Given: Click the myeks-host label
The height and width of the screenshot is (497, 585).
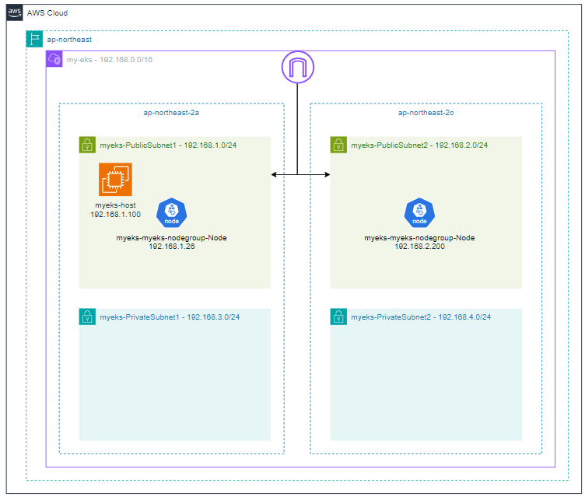Looking at the screenshot, I should tap(115, 205).
